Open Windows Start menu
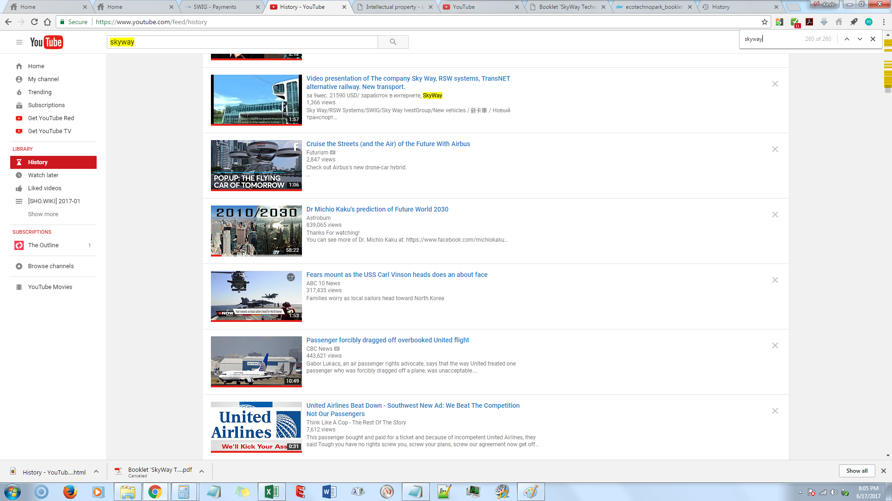Image resolution: width=892 pixels, height=501 pixels. click(x=13, y=492)
